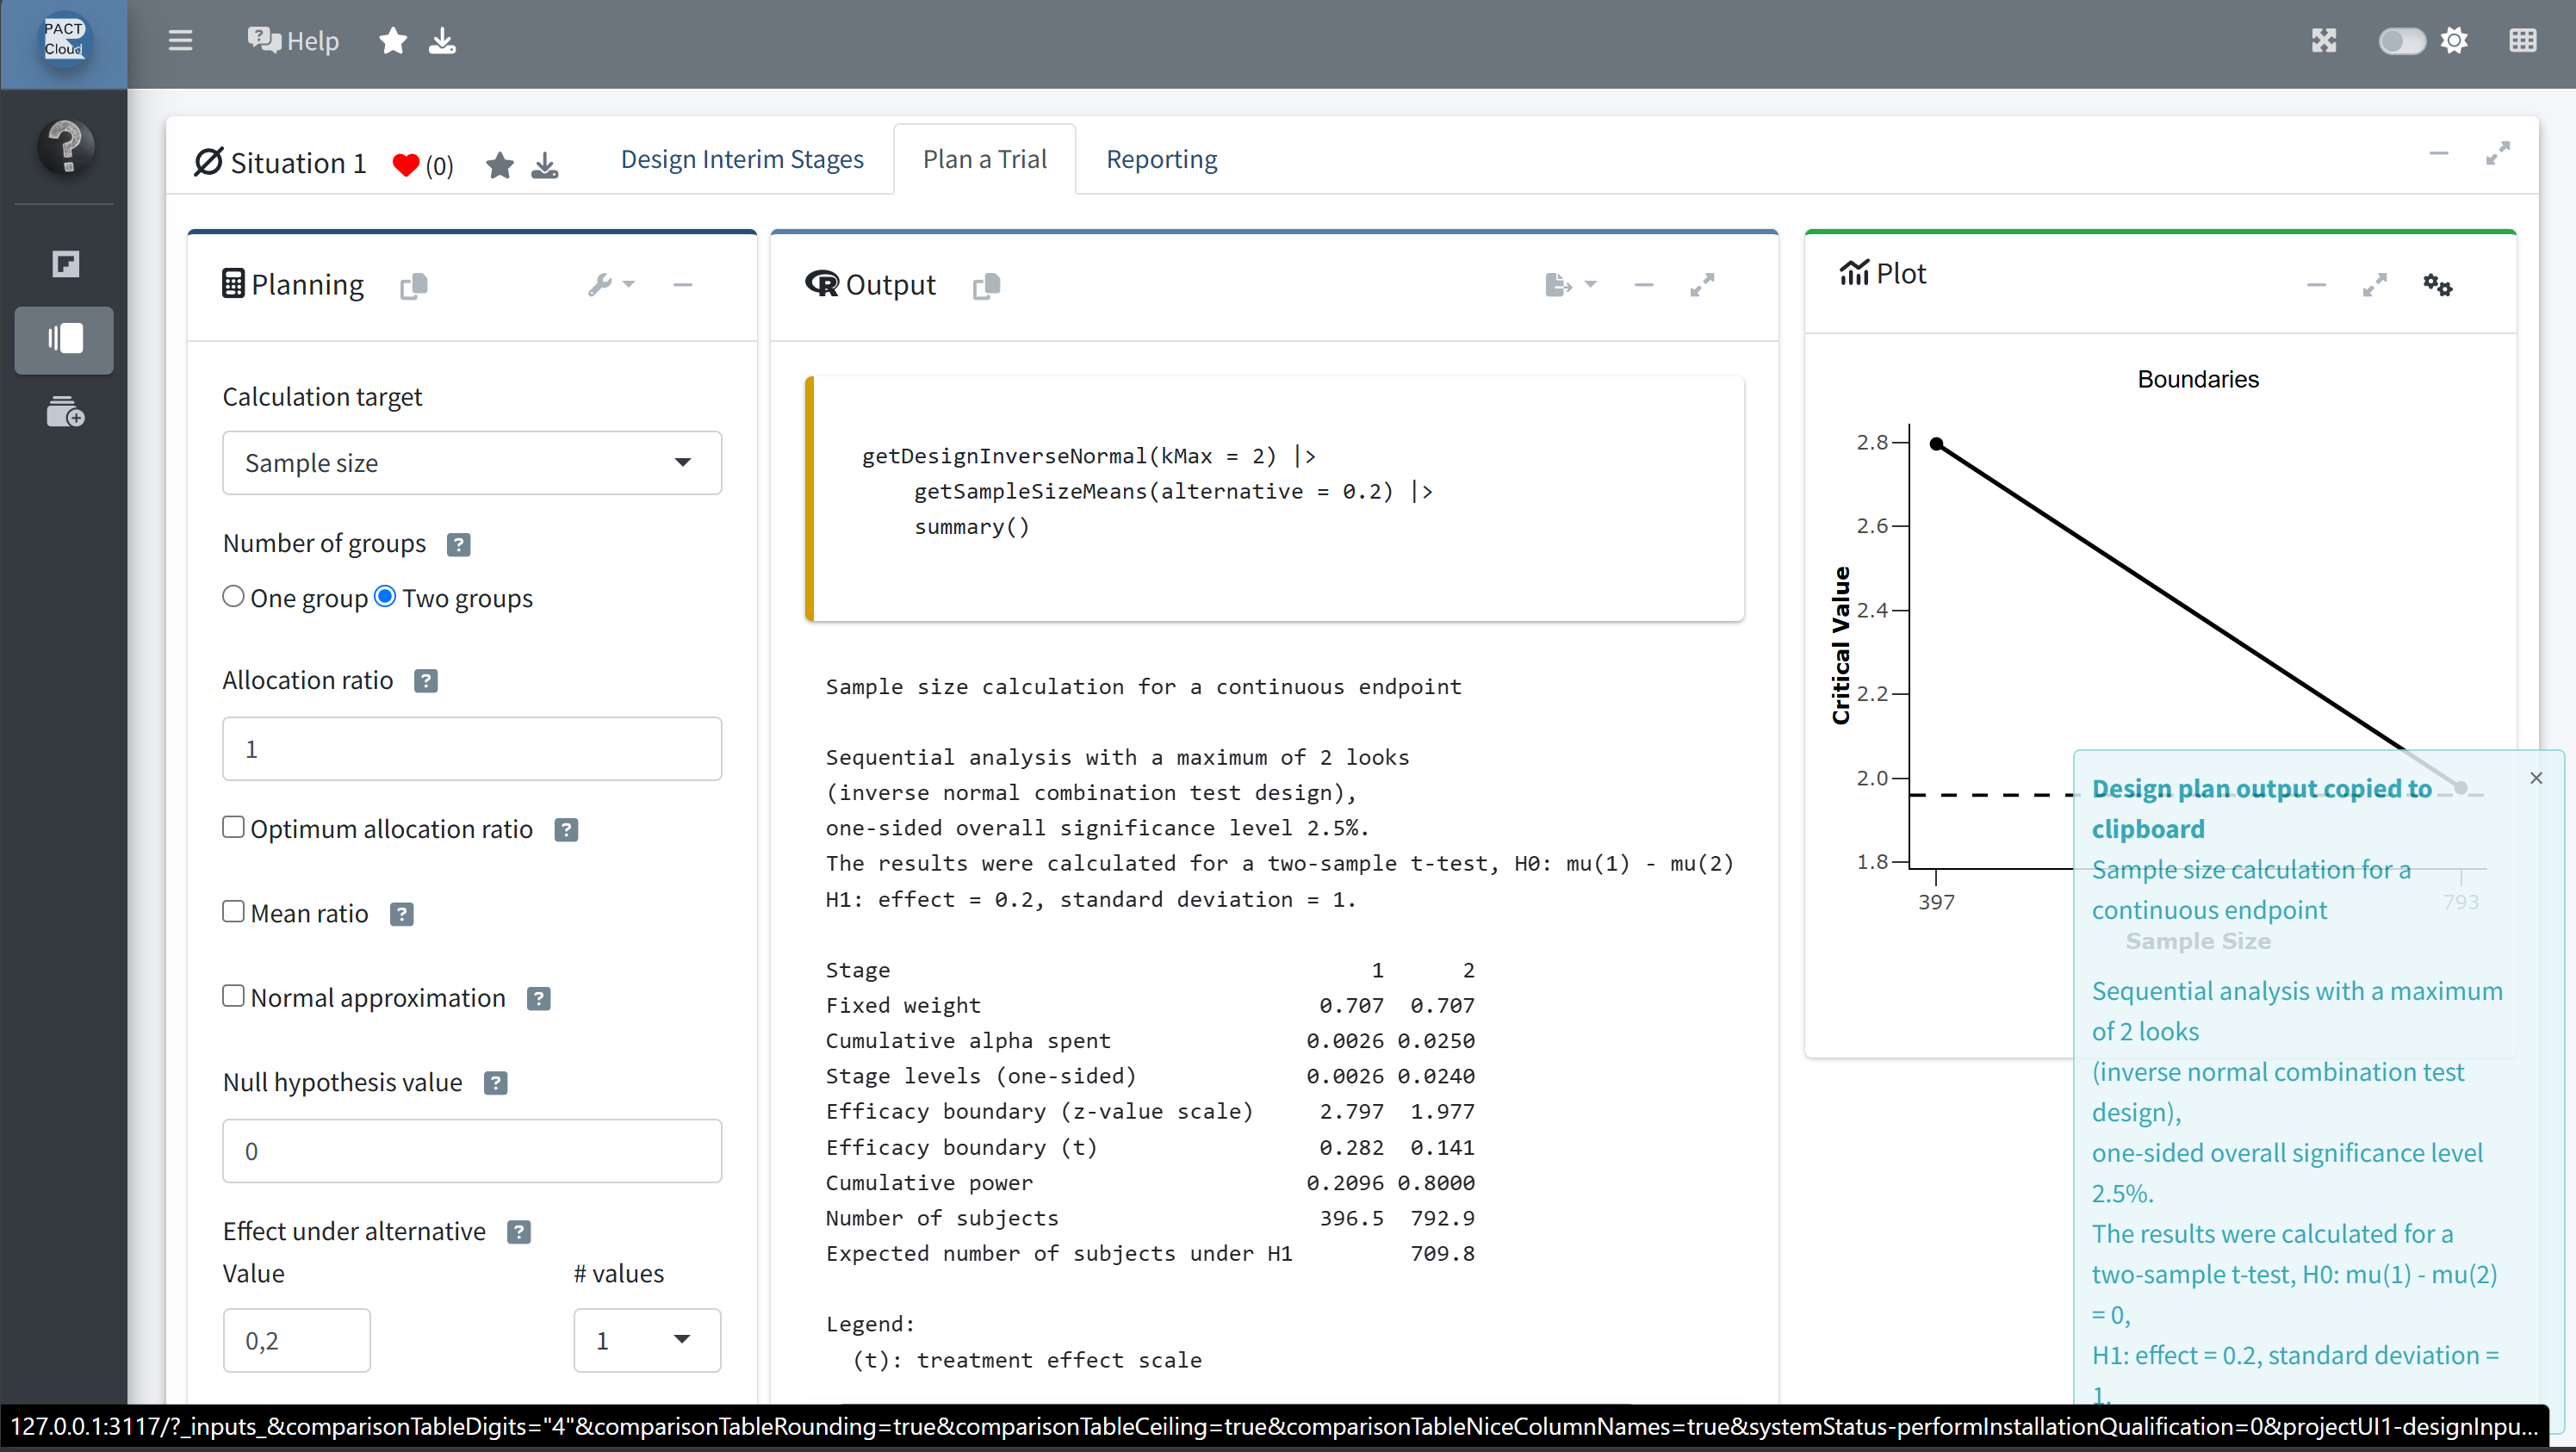
Task: Enable Optimum allocation ratio checkbox
Action: click(233, 826)
